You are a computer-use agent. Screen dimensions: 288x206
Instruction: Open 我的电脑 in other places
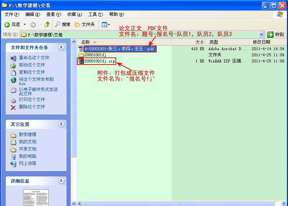27,156
